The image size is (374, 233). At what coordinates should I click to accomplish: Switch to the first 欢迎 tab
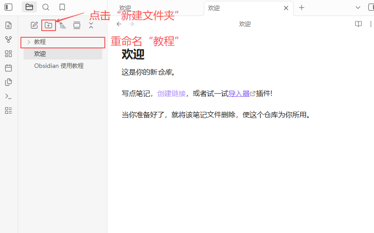pos(125,8)
